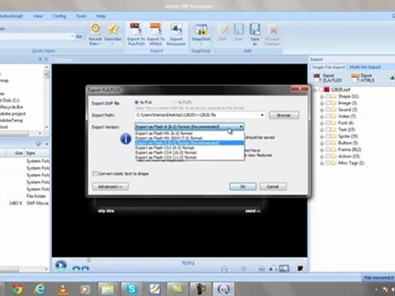Click the Advanced>> button
The width and height of the screenshot is (395, 296).
110,187
